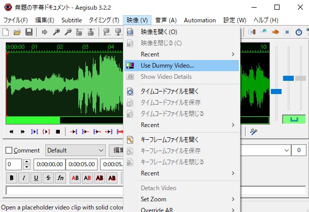Screen dimensions: 309x212
Task: Click the 編集 style edit button
Action: [x=117, y=150]
